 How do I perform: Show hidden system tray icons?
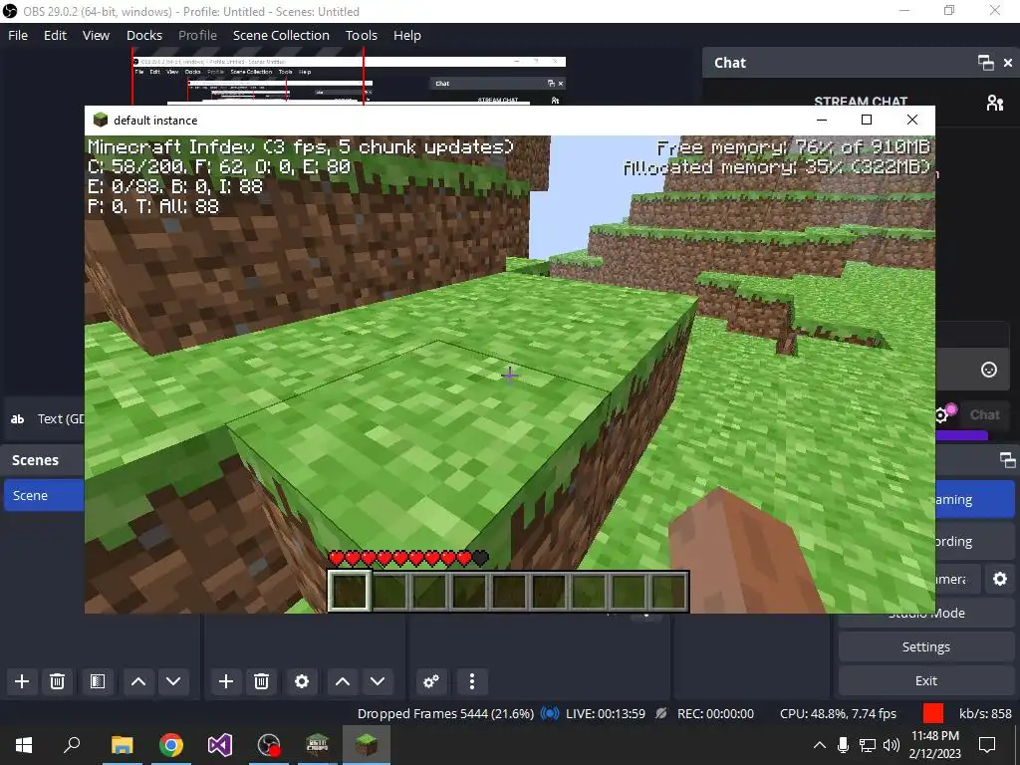(820, 745)
